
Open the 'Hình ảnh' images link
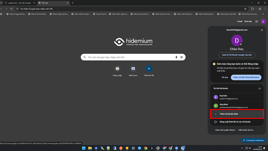(248, 21)
